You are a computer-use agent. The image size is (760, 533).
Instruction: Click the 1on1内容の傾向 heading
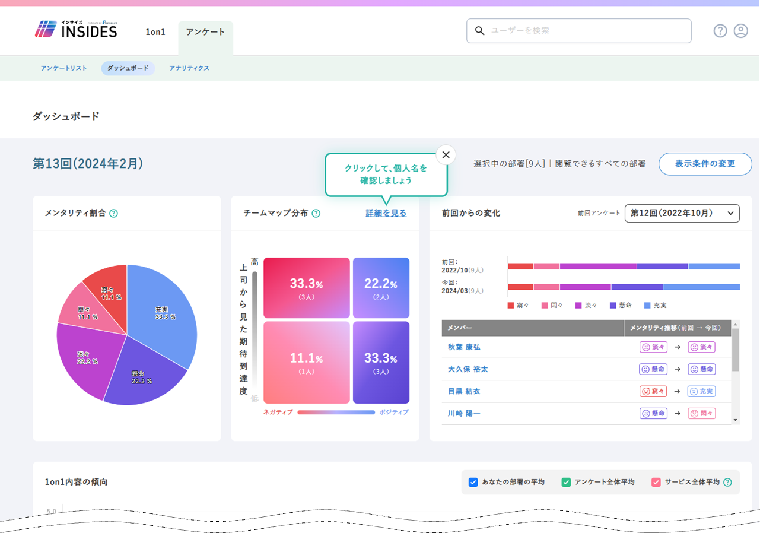pyautogui.click(x=77, y=482)
